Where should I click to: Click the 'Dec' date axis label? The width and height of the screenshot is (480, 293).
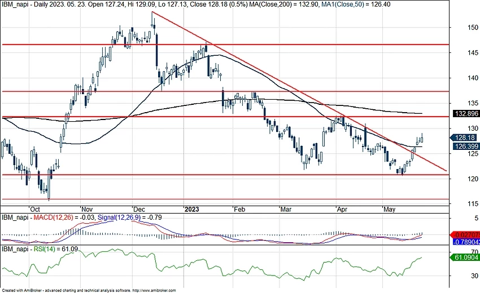139,210
